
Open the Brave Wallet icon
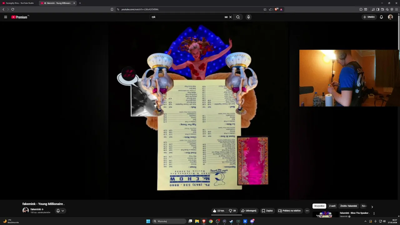coord(382,9)
